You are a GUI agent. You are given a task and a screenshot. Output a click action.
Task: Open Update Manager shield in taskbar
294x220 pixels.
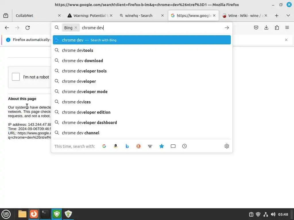68,214
